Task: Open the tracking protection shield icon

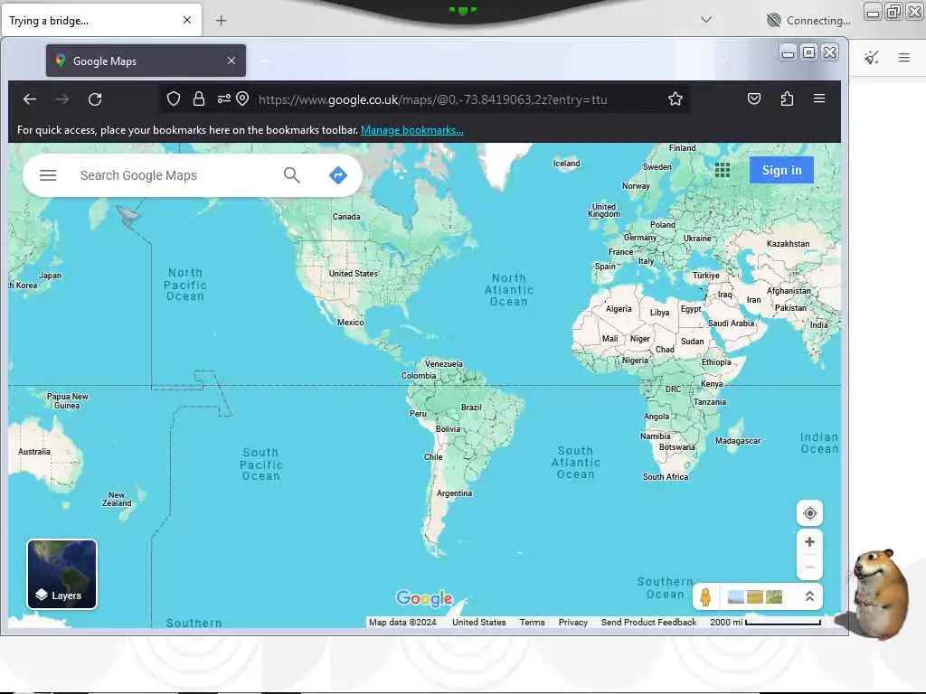Action: [173, 98]
